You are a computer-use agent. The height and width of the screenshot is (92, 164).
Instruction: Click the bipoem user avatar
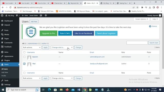pos(29,57)
